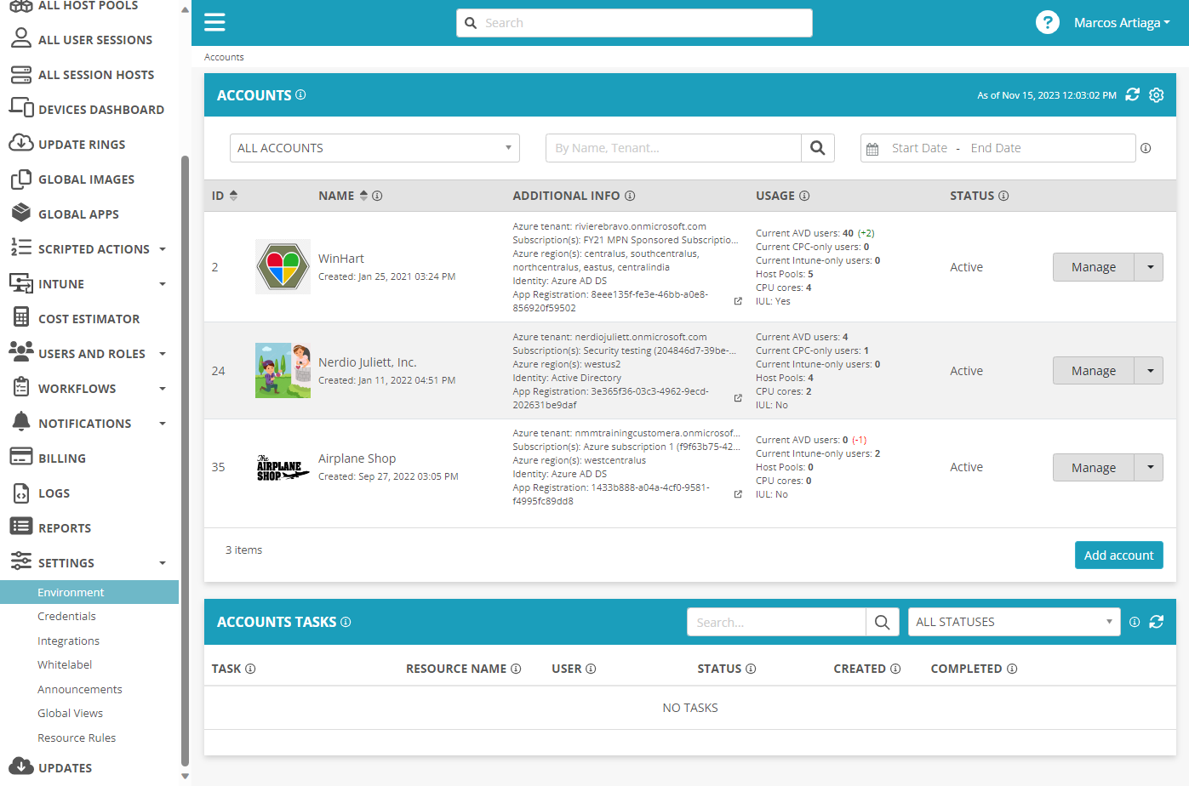Screen dimensions: 1189x786
Task: Click the info icon beside Status column
Action: pos(1003,196)
